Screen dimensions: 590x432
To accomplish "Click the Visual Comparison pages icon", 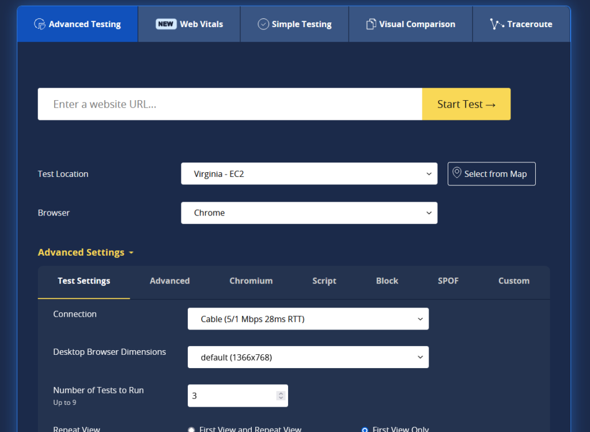I will pos(371,24).
